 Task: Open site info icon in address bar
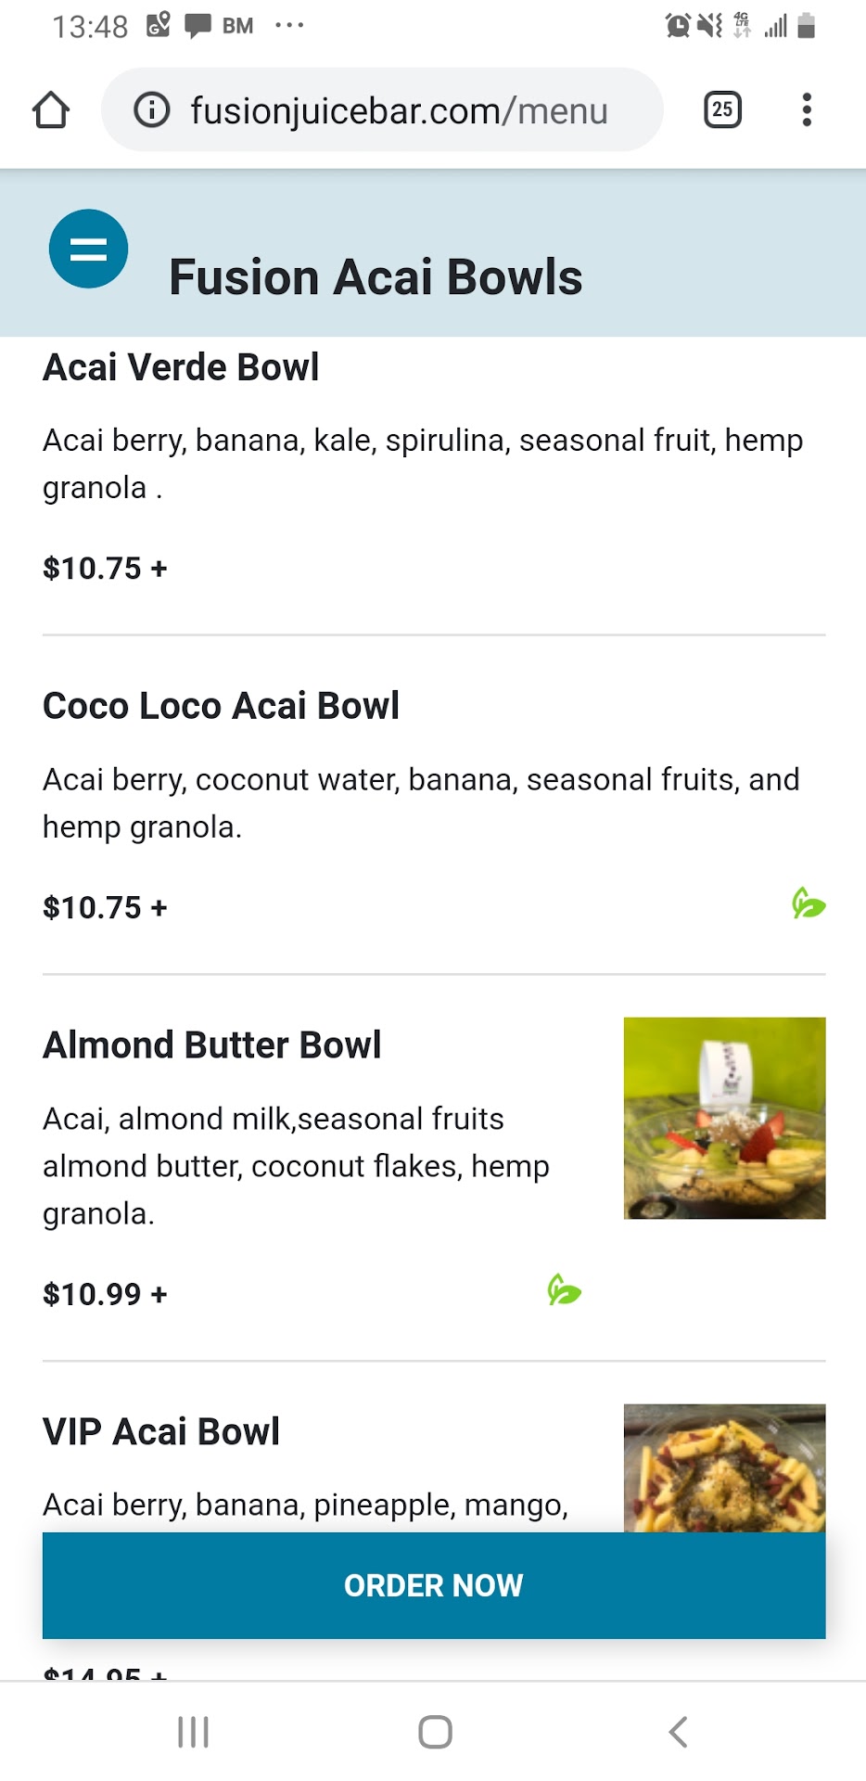coord(152,110)
